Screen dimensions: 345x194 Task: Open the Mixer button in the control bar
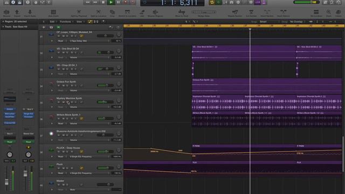coord(42,2)
